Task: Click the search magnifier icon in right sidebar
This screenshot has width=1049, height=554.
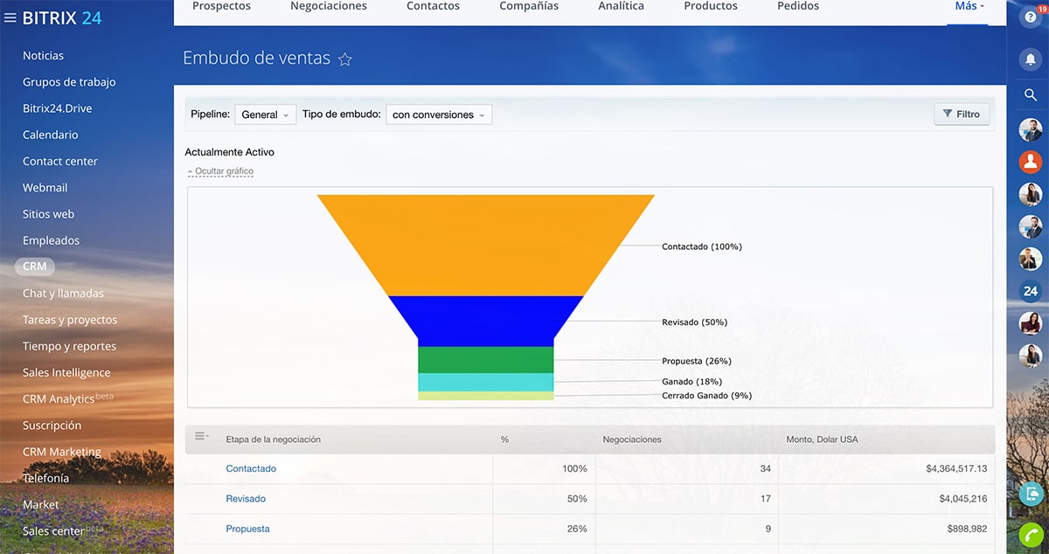Action: pos(1030,95)
